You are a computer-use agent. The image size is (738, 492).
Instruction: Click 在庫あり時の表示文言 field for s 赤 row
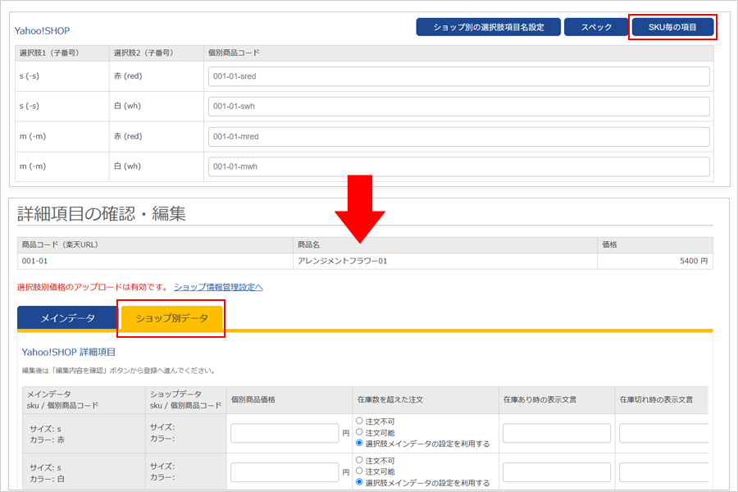click(x=556, y=433)
